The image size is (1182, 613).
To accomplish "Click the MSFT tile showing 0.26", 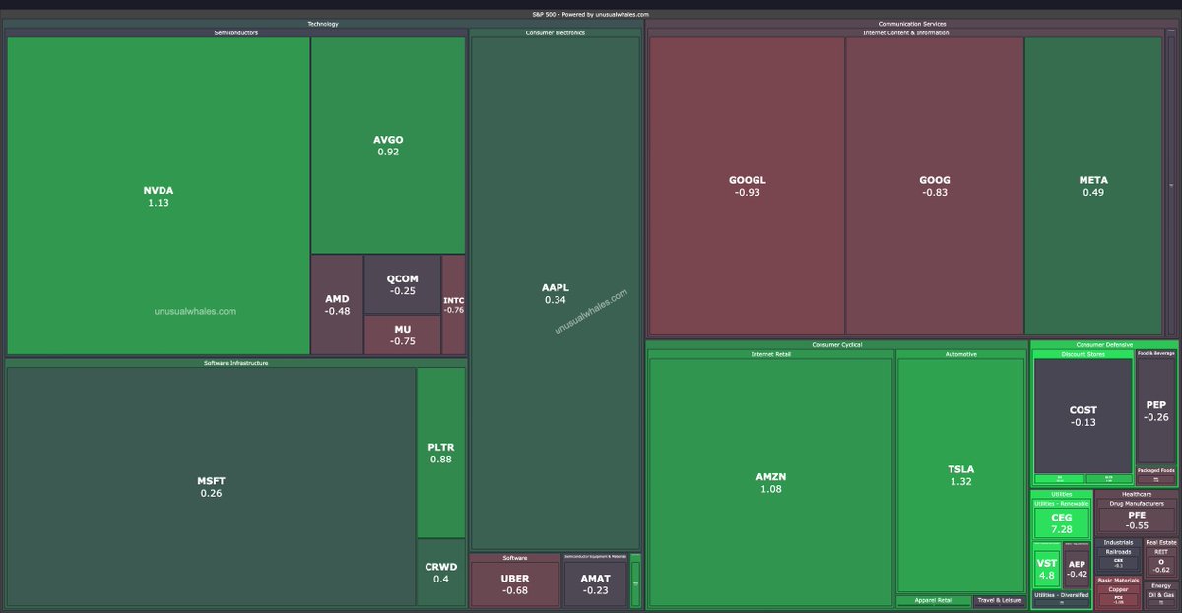I will pos(211,487).
